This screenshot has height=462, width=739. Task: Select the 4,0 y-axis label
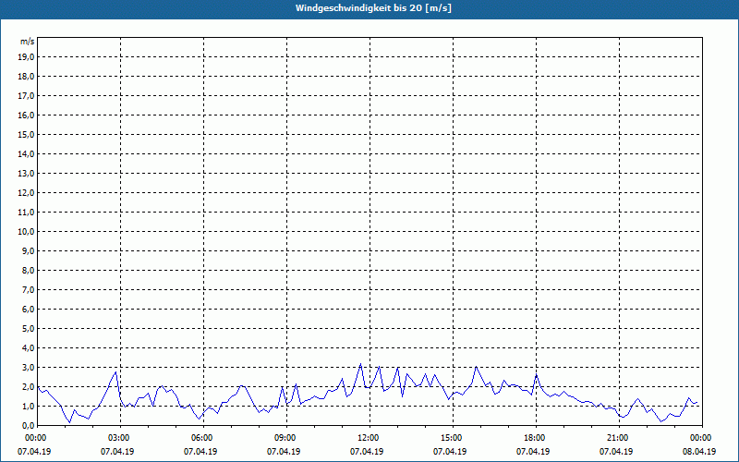28,348
